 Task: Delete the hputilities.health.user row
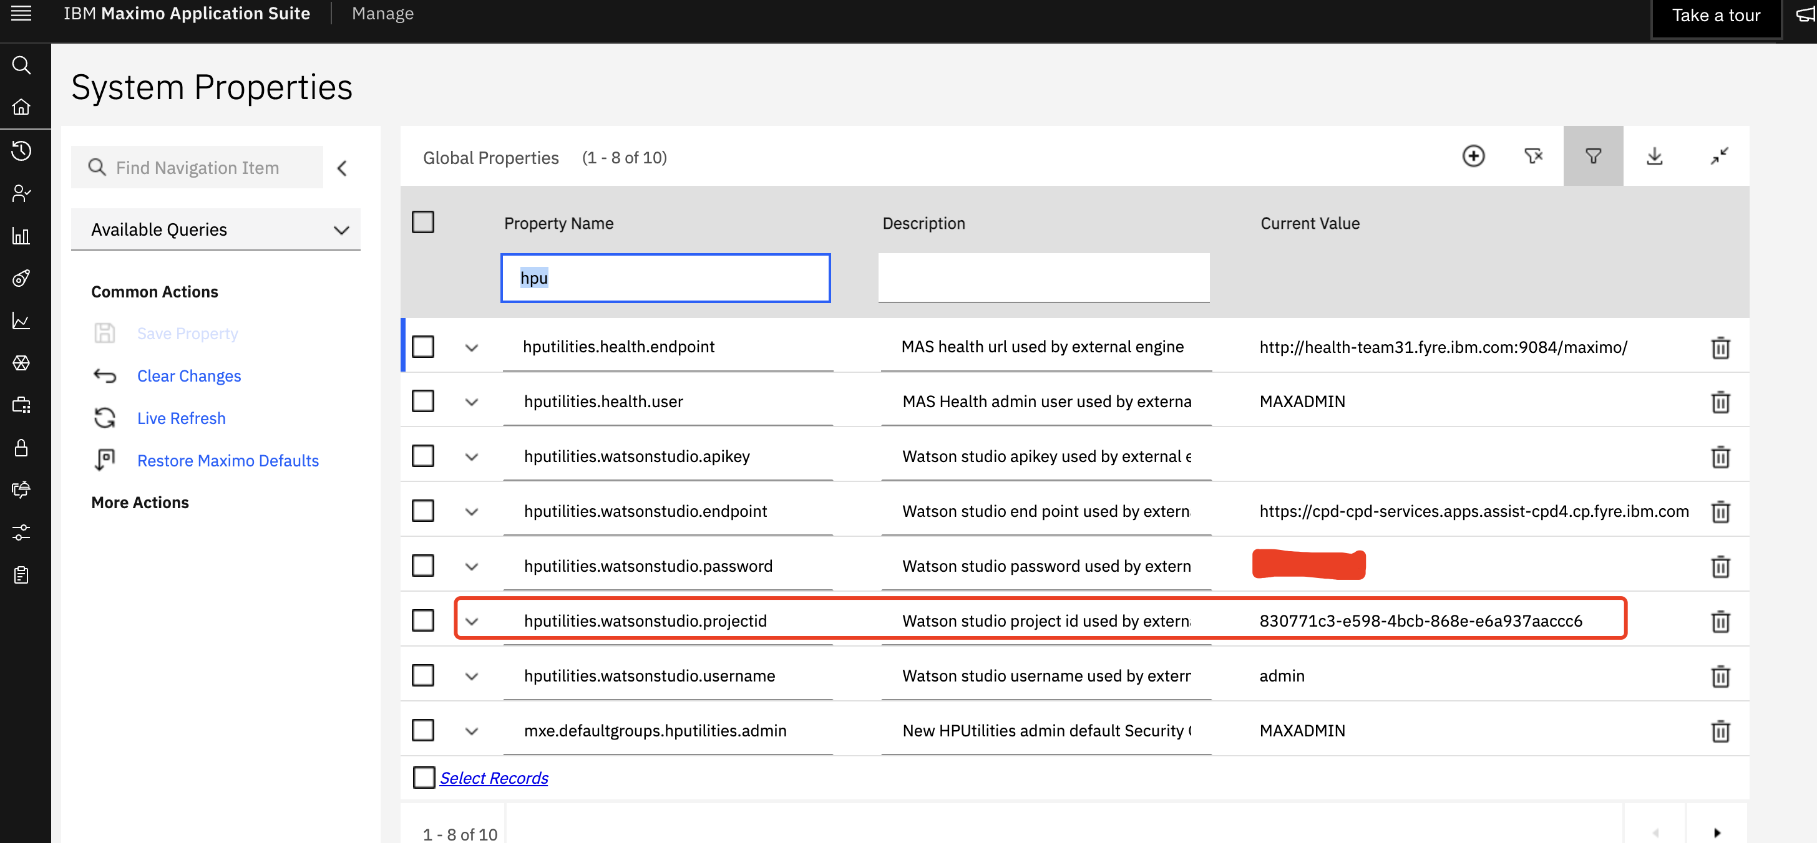[1720, 402]
